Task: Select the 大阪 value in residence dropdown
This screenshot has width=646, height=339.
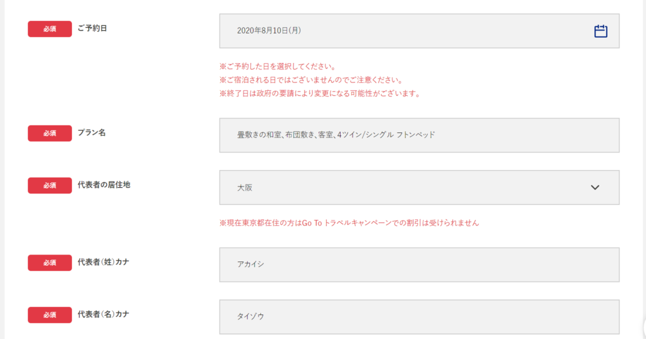Action: [245, 187]
